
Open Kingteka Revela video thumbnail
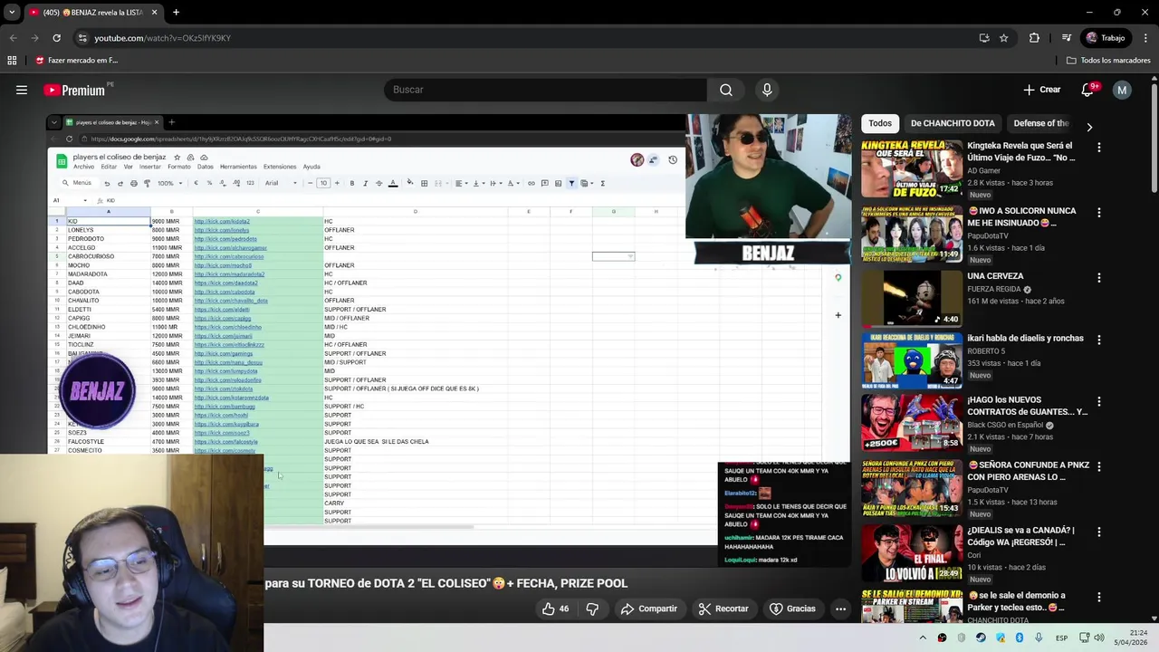click(x=912, y=168)
